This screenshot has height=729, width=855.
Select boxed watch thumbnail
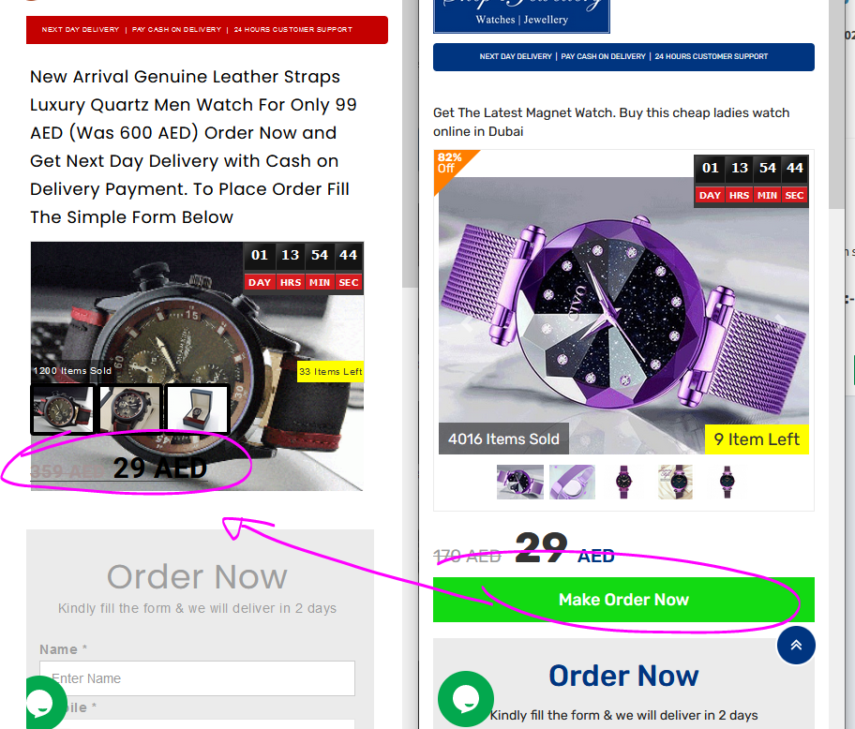coord(197,409)
